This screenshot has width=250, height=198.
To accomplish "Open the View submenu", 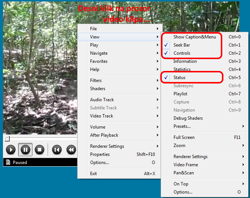I will point(120,37).
